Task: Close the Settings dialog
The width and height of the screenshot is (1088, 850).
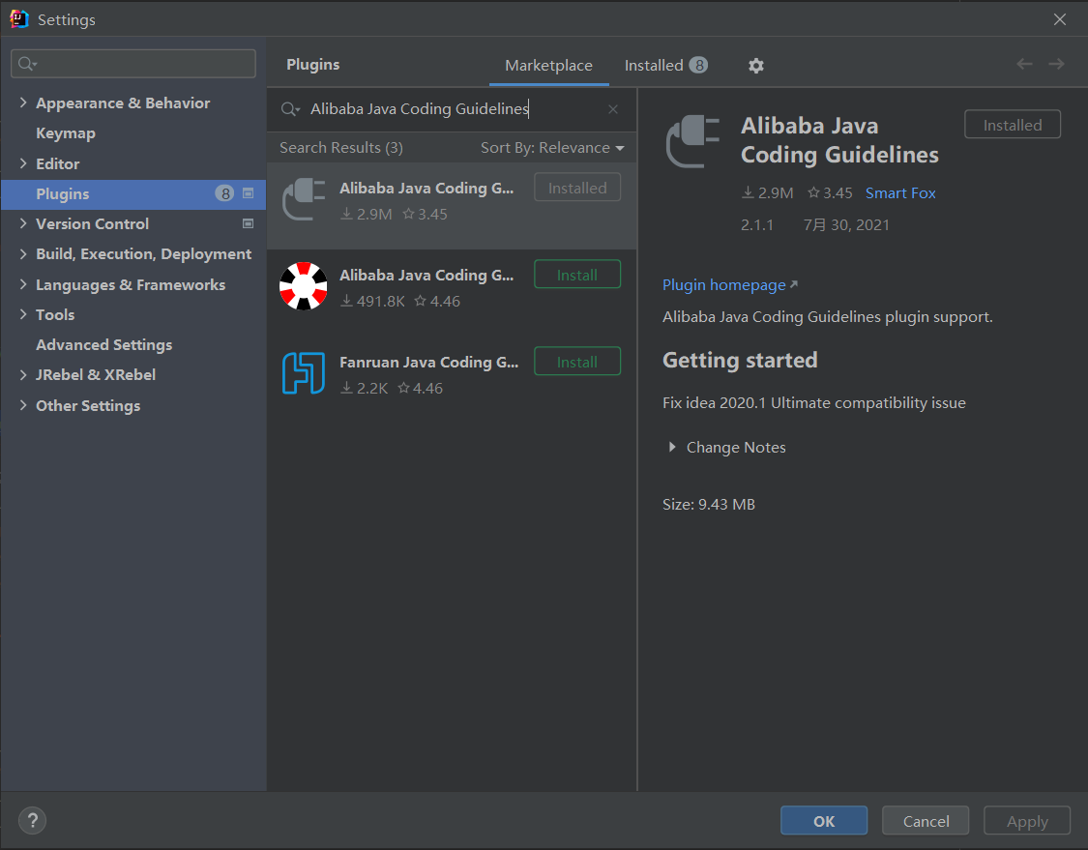Action: 1060,19
